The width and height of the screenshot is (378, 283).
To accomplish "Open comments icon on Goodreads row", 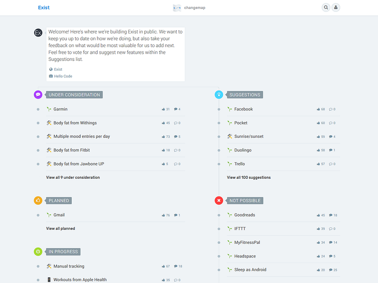I will [x=331, y=215].
